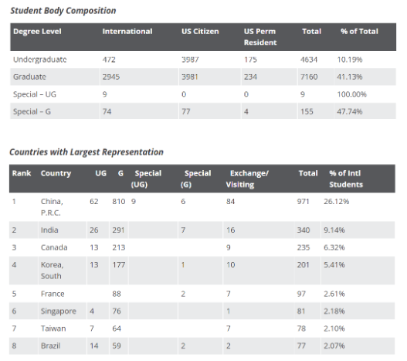Click Countries with Largest Representation heading
Image resolution: width=407 pixels, height=361 pixels.
[86, 152]
